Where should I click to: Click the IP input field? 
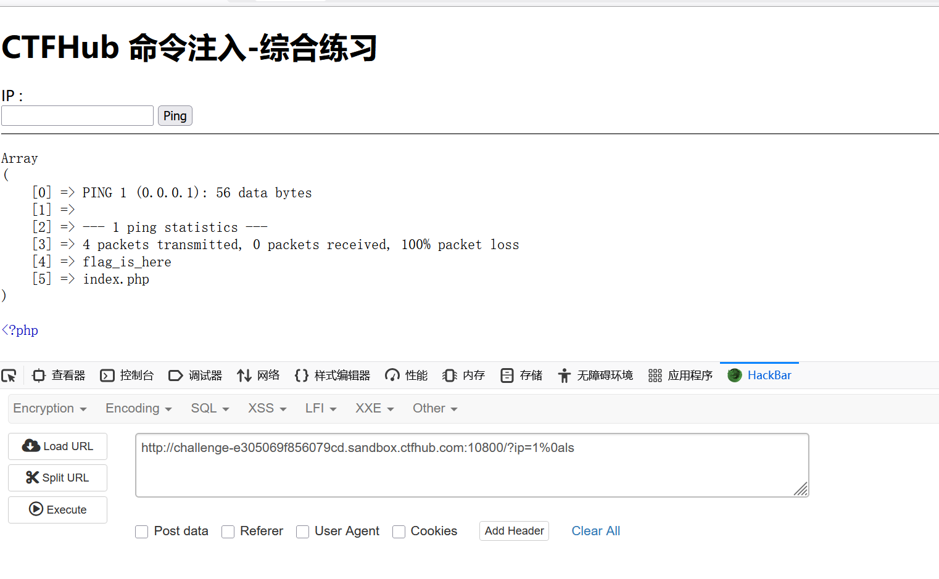coord(77,116)
